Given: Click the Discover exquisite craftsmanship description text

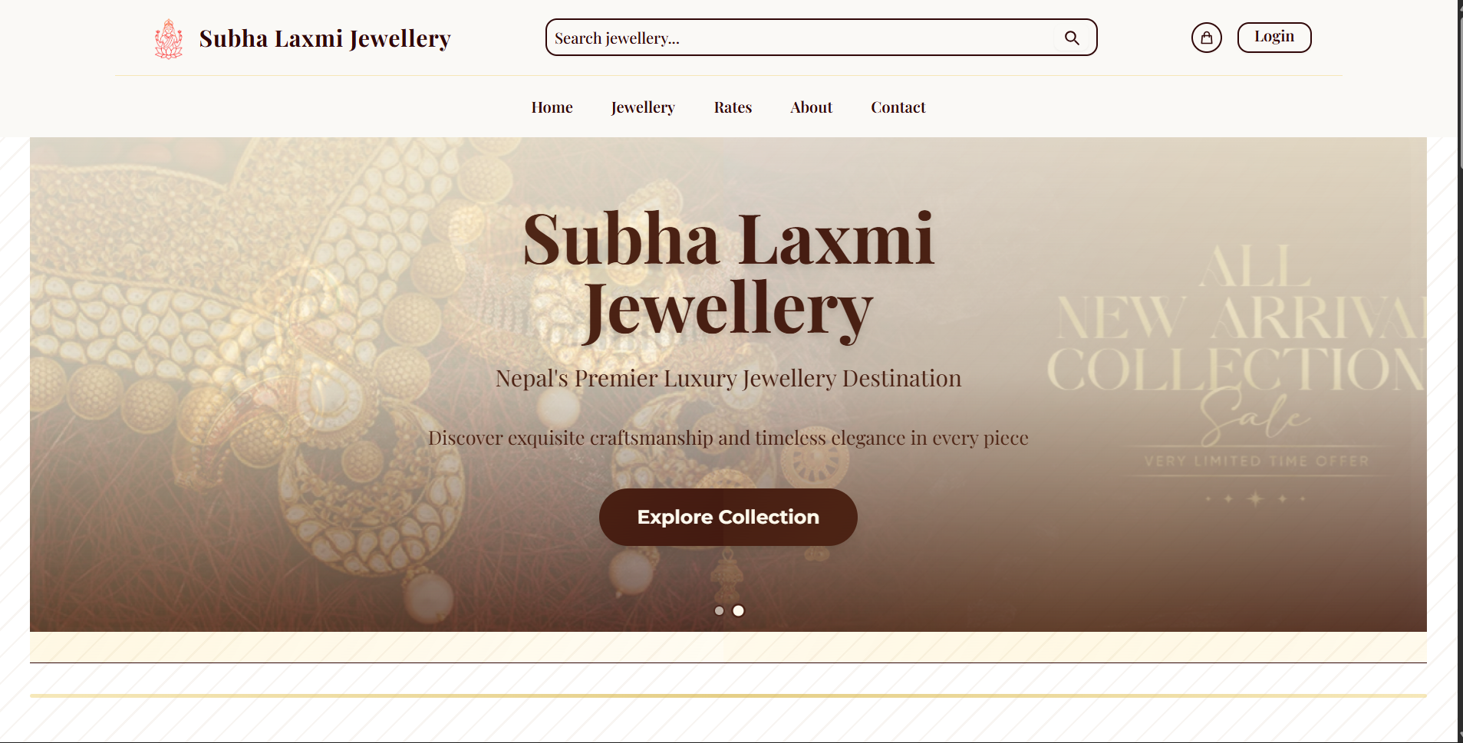Looking at the screenshot, I should click(728, 438).
